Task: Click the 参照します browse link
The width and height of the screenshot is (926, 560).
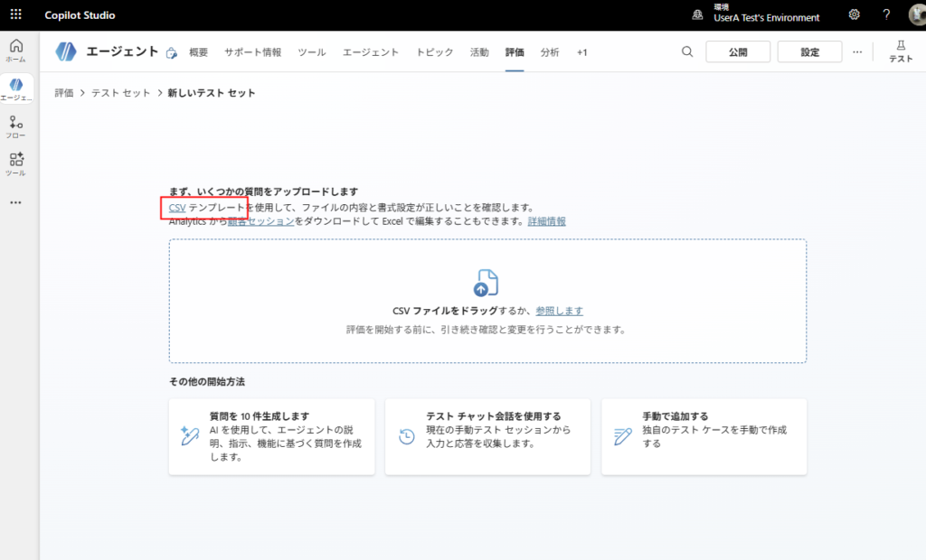Action: point(559,311)
